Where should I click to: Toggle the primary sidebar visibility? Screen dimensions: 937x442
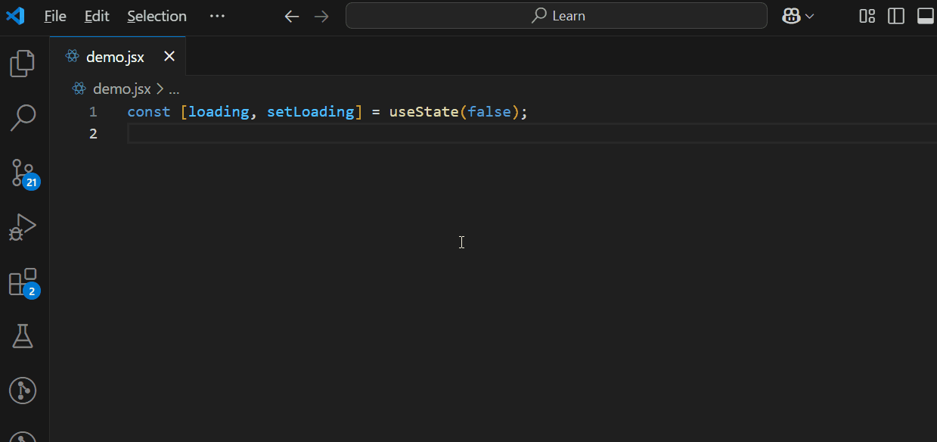(895, 15)
